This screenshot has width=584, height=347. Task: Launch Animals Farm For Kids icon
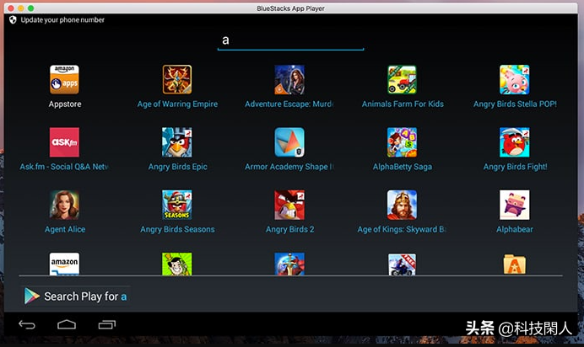point(402,79)
